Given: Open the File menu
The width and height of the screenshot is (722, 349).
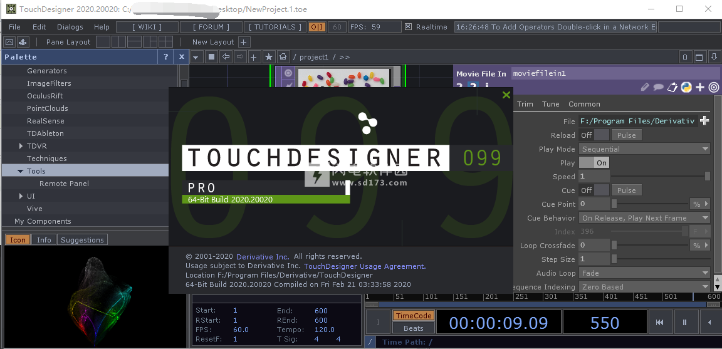Looking at the screenshot, I should coord(15,27).
